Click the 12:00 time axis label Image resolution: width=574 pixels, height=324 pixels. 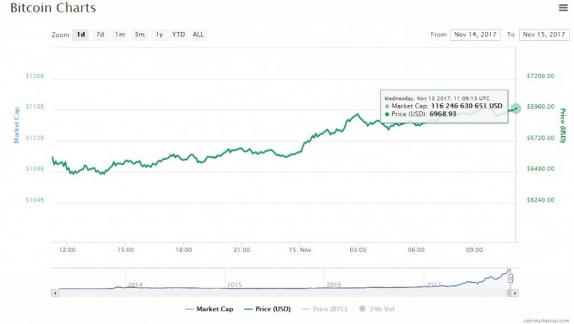pyautogui.click(x=67, y=250)
